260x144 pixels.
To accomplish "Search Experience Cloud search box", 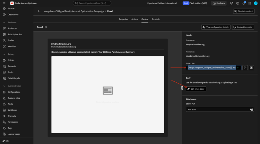I will pos(92,3).
